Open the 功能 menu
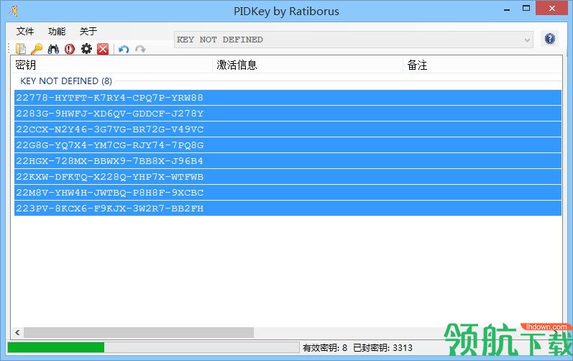This screenshot has height=361, width=573. point(57,32)
